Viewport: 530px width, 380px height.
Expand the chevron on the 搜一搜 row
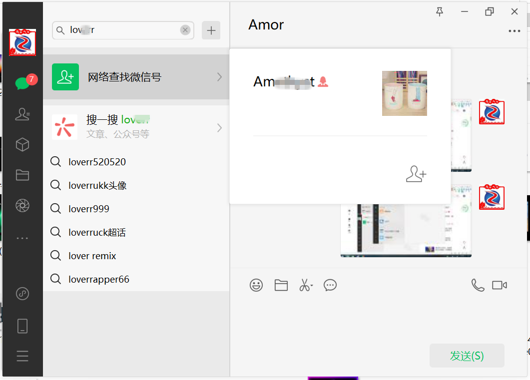coord(219,128)
